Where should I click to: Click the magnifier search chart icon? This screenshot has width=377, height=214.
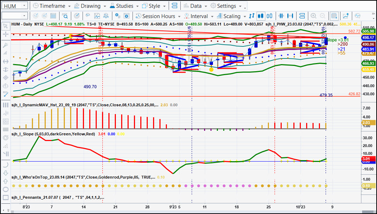click(x=65, y=16)
